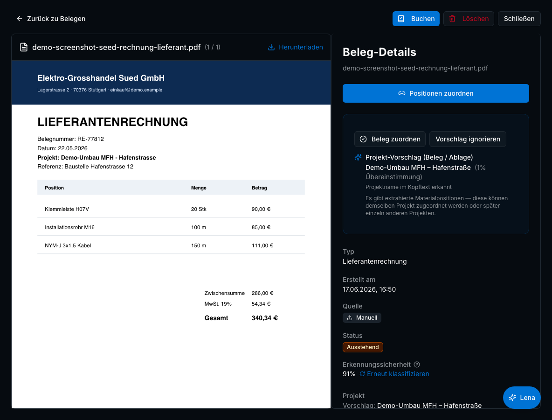Image resolution: width=552 pixels, height=420 pixels.
Task: Click Installationsrohr M16 row
Action: [x=171, y=227]
